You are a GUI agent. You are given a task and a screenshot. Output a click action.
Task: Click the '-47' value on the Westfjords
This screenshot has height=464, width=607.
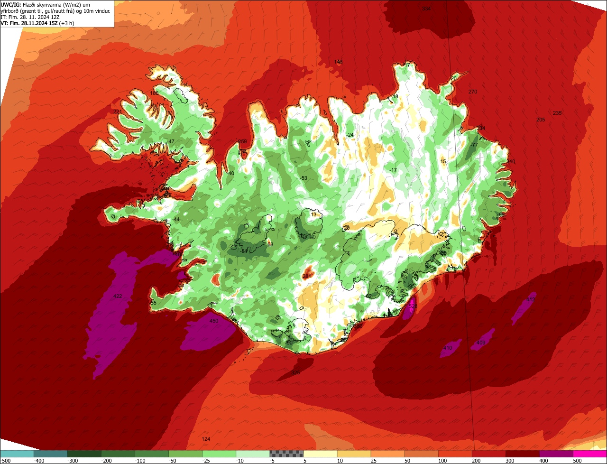171,141
